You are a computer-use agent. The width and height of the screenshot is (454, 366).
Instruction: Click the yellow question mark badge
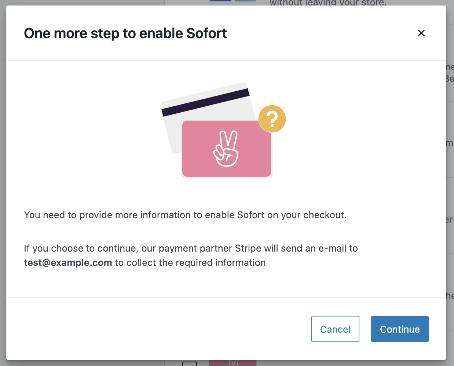(x=272, y=119)
